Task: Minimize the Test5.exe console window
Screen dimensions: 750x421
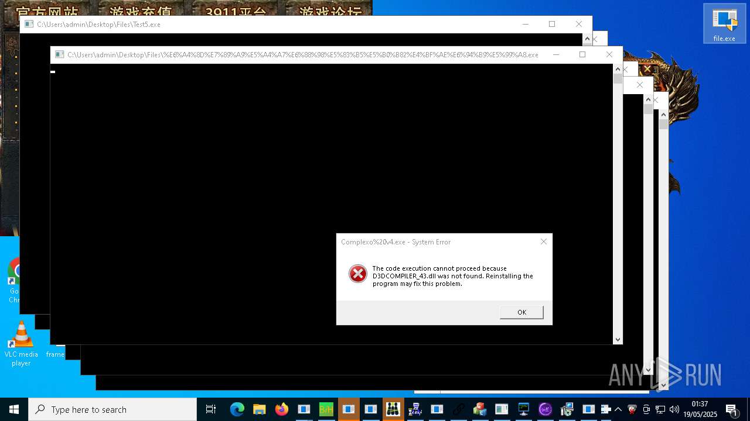Action: [x=525, y=24]
